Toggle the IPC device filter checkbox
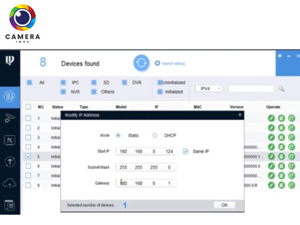This screenshot has width=300, height=225. [63, 82]
